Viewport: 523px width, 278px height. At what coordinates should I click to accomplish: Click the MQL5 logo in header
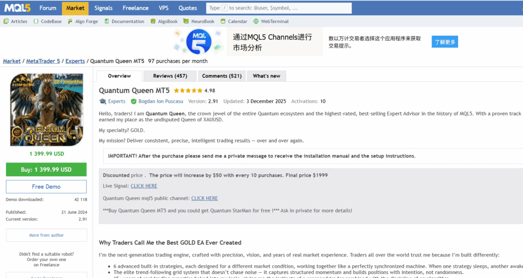[x=17, y=8]
